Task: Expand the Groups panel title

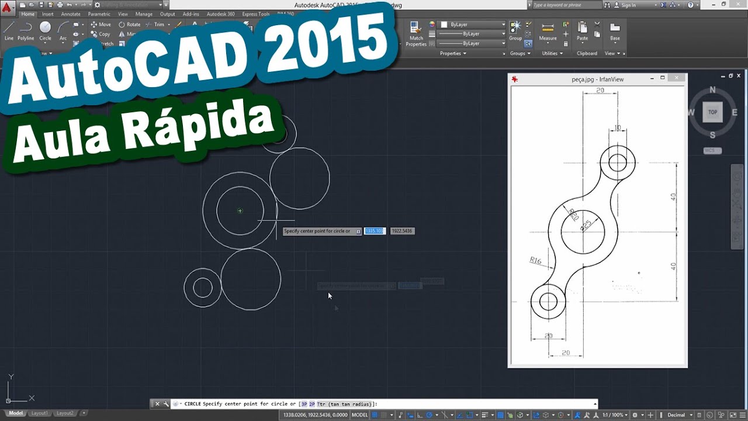Action: (520, 53)
